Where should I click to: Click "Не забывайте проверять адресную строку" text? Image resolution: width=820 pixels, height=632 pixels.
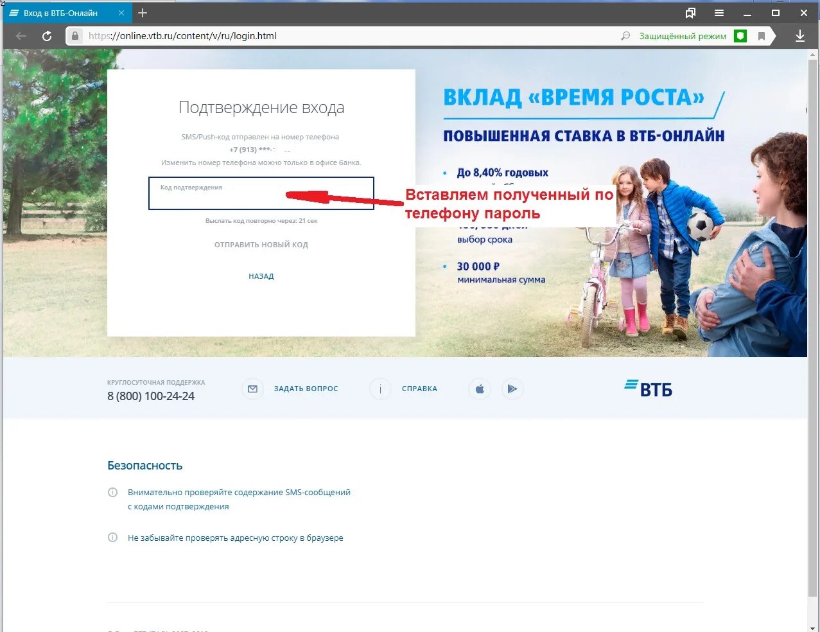pos(235,538)
